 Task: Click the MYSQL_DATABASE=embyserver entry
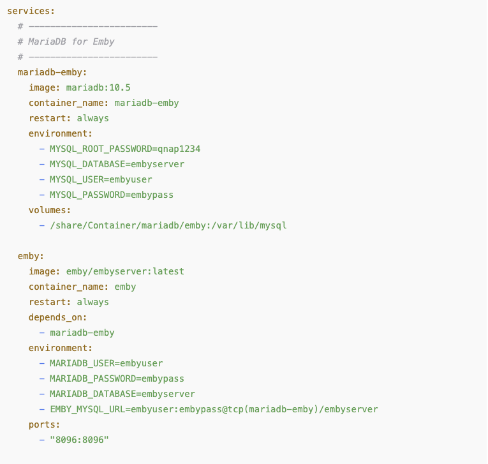[x=117, y=165]
